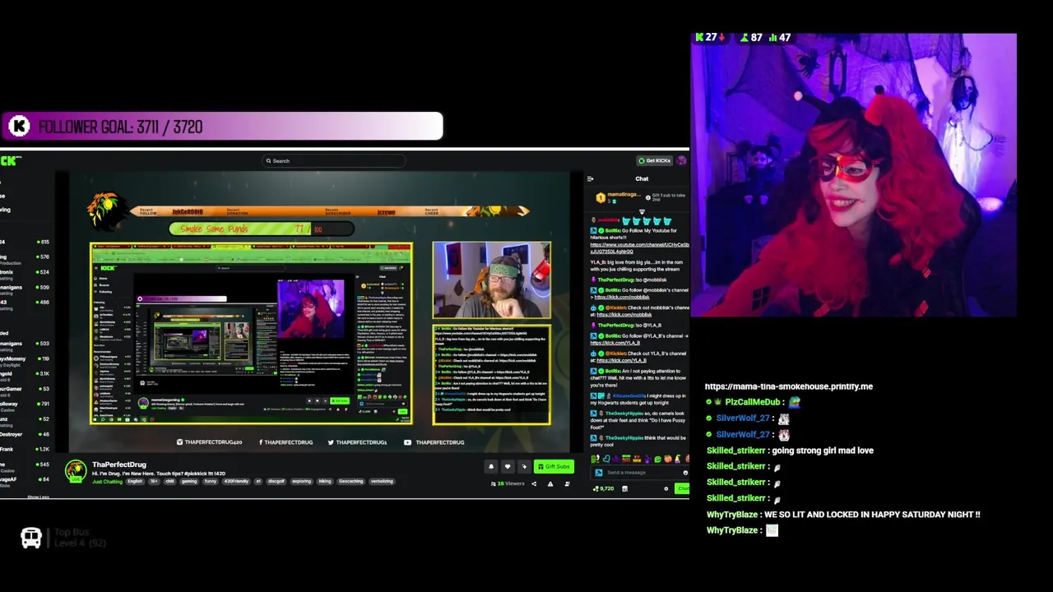Click the Gift Subs button

click(x=554, y=466)
